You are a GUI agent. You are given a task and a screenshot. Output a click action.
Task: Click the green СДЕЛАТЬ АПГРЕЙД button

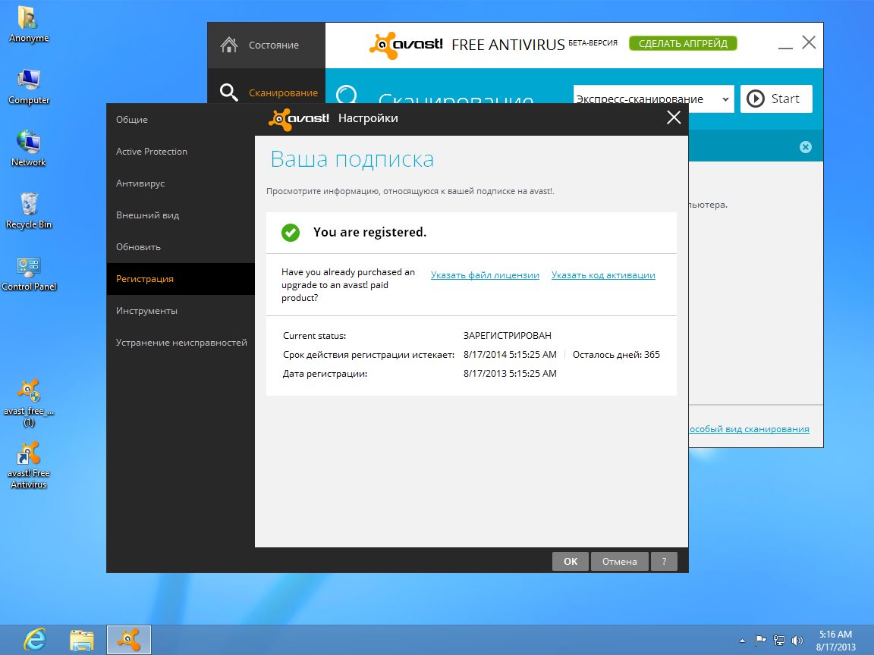(x=683, y=43)
